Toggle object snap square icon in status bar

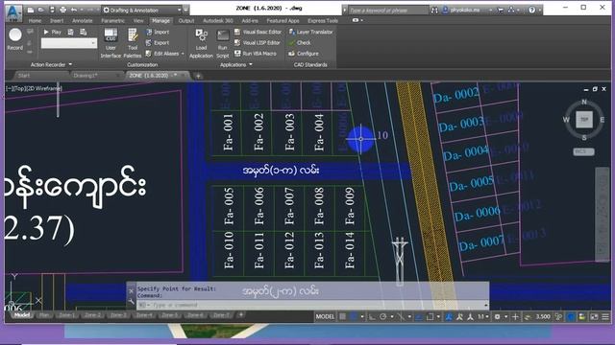point(430,316)
